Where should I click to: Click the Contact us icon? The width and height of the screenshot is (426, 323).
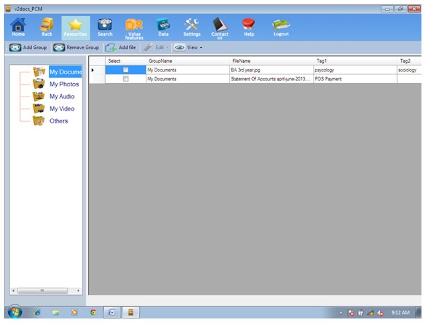click(x=220, y=27)
